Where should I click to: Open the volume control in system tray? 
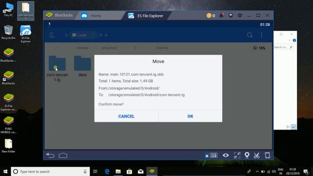[274, 172]
